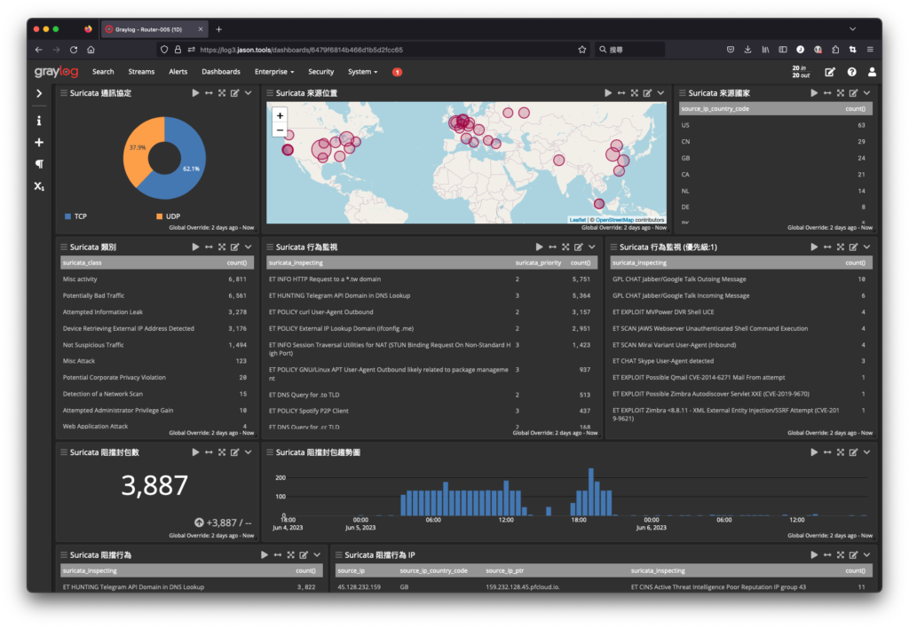Open the Dashboards menu item
909x628 pixels.
[221, 72]
